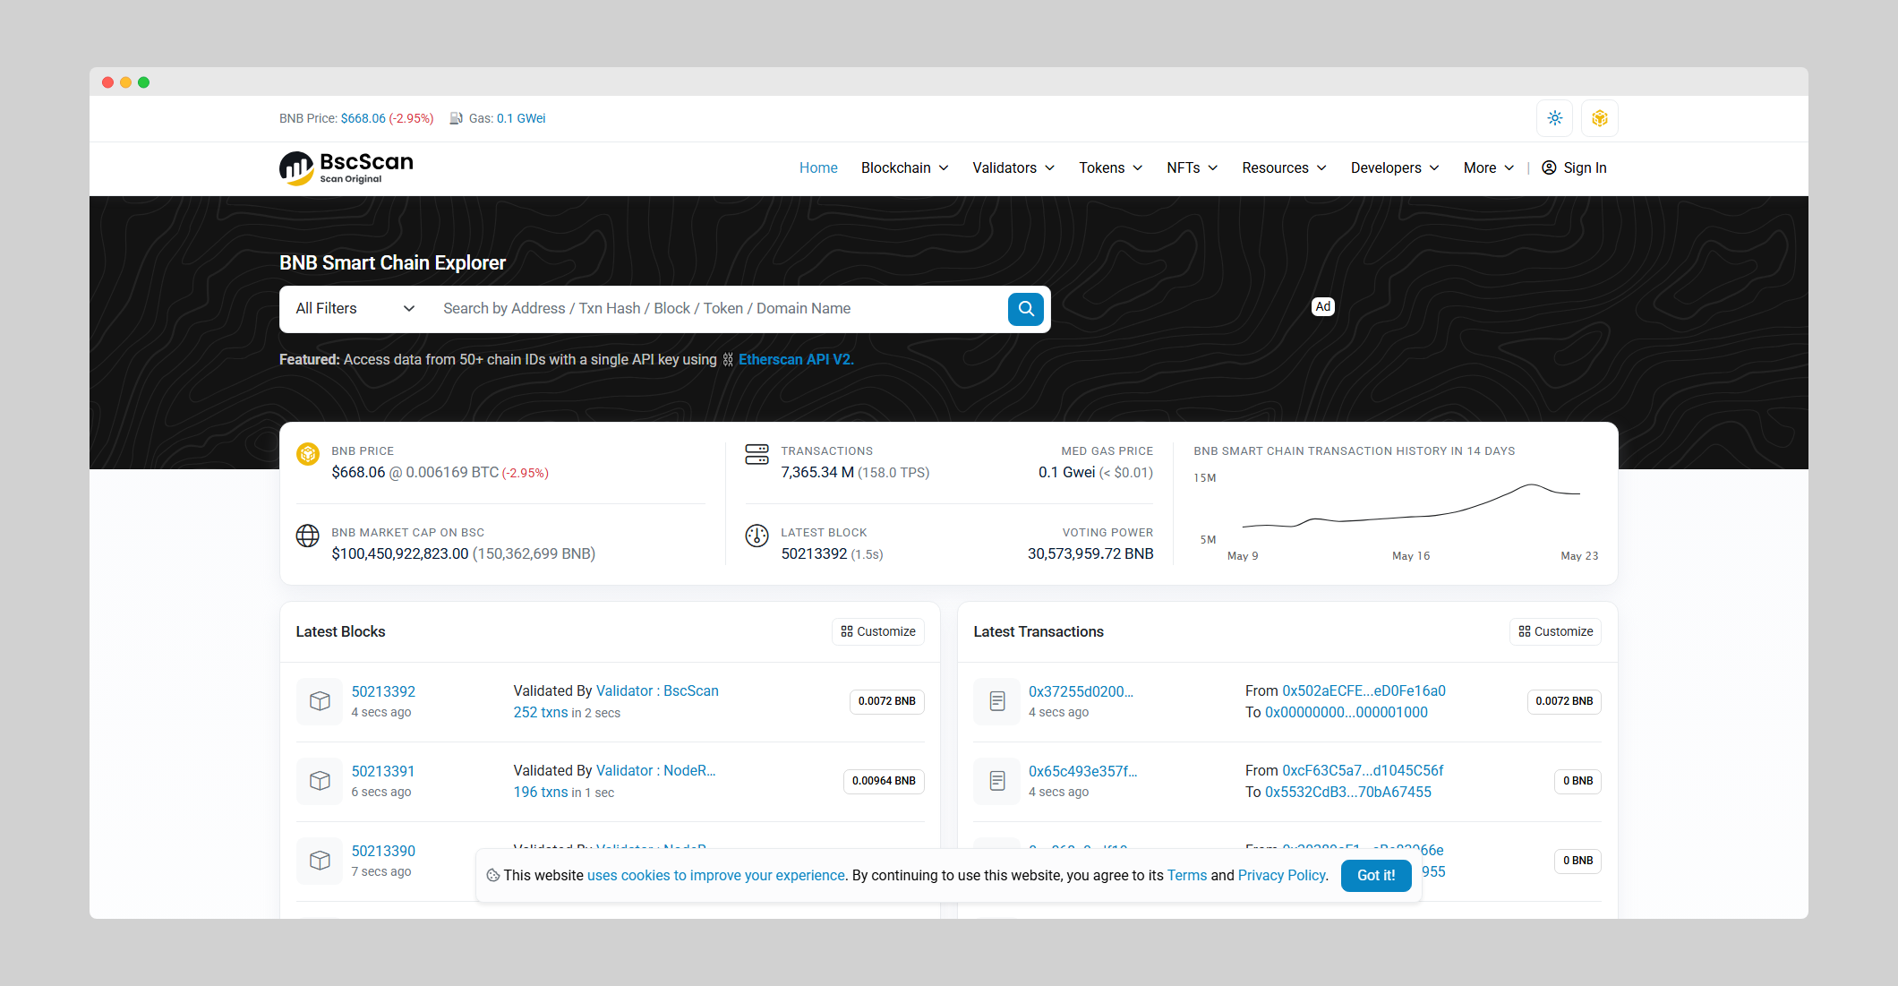Customize the Latest Blocks panel
1898x986 pixels.
878,631
